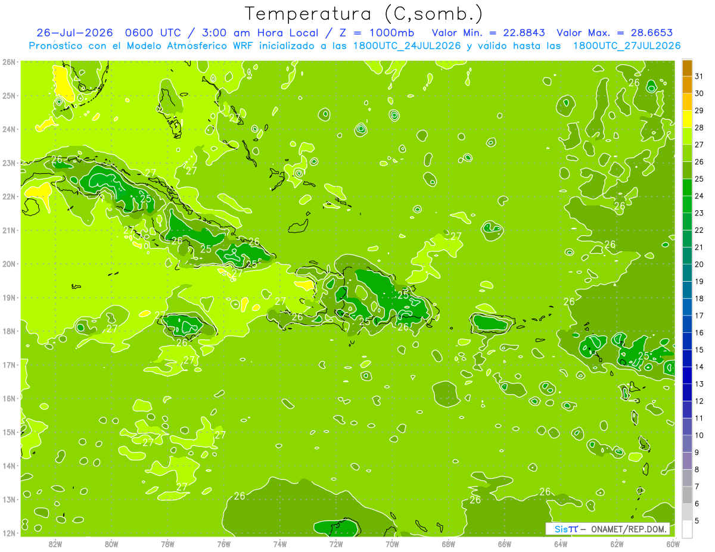Click the title 'Temperatura (C,somb.)'
Screen dimensions: 715x552
pyautogui.click(x=364, y=14)
